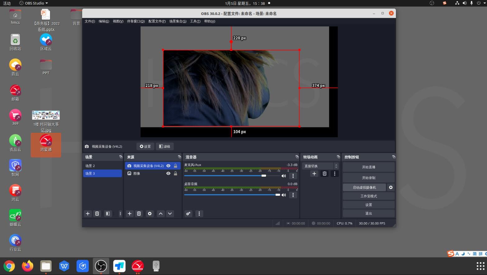Open scene filters icon in scenes panel

108,214
